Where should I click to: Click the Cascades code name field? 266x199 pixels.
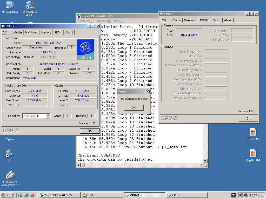click(x=36, y=48)
